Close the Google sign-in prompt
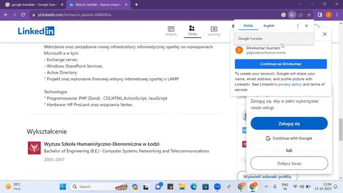 pyautogui.click(x=325, y=34)
